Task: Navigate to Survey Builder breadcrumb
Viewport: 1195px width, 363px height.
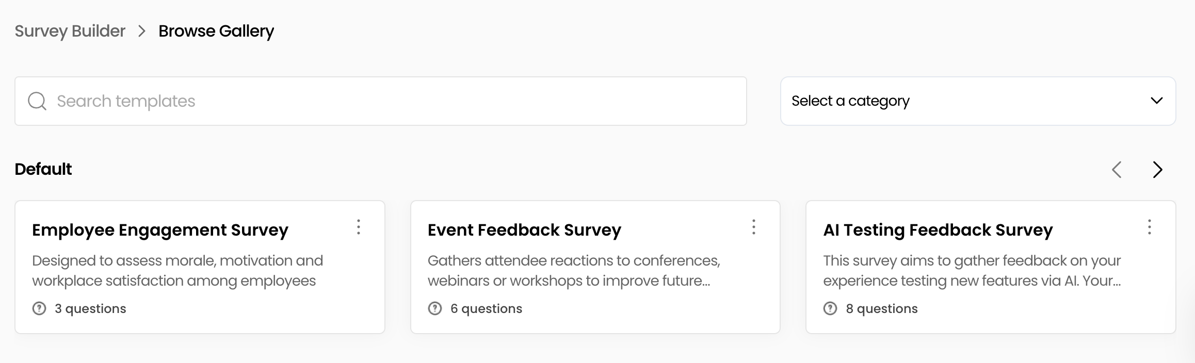Action: 70,31
